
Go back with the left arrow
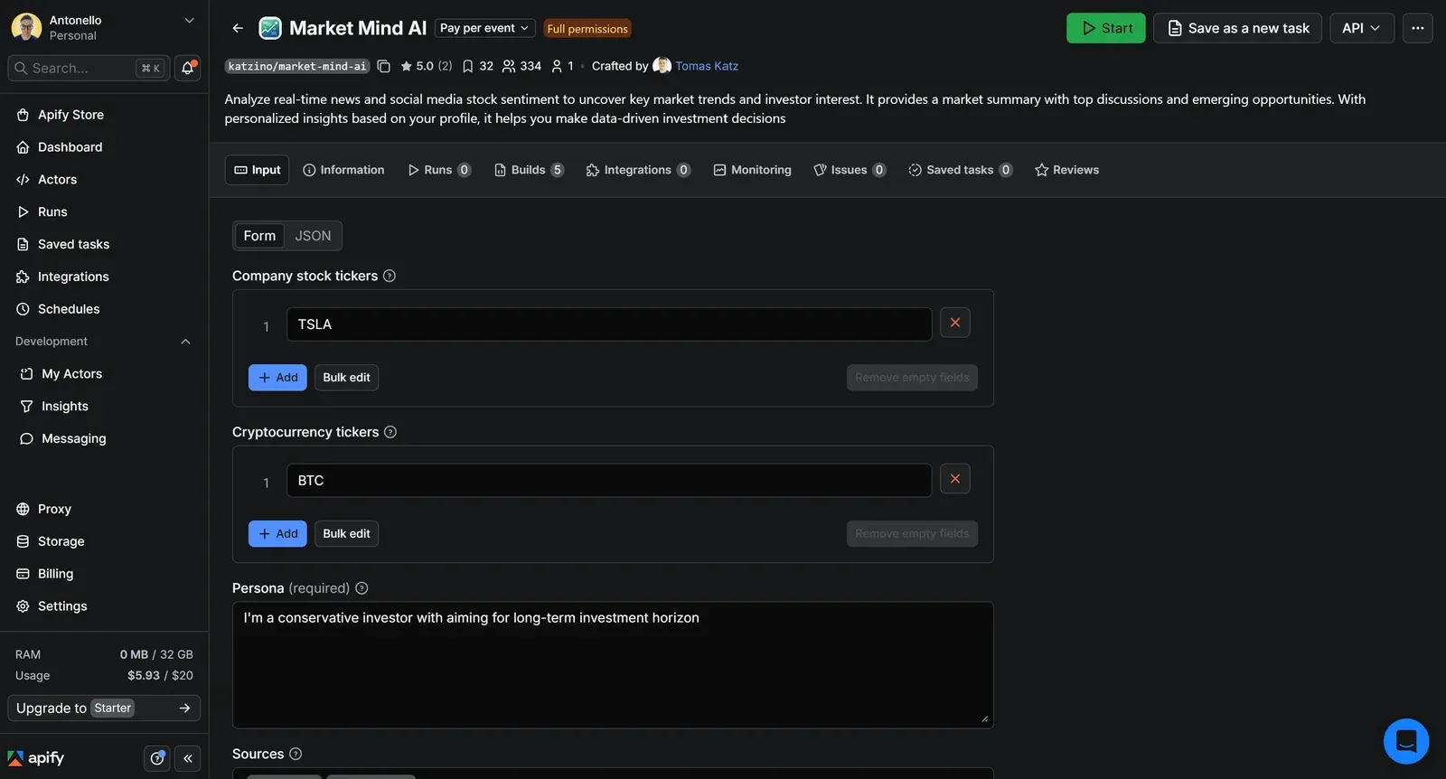tap(238, 28)
